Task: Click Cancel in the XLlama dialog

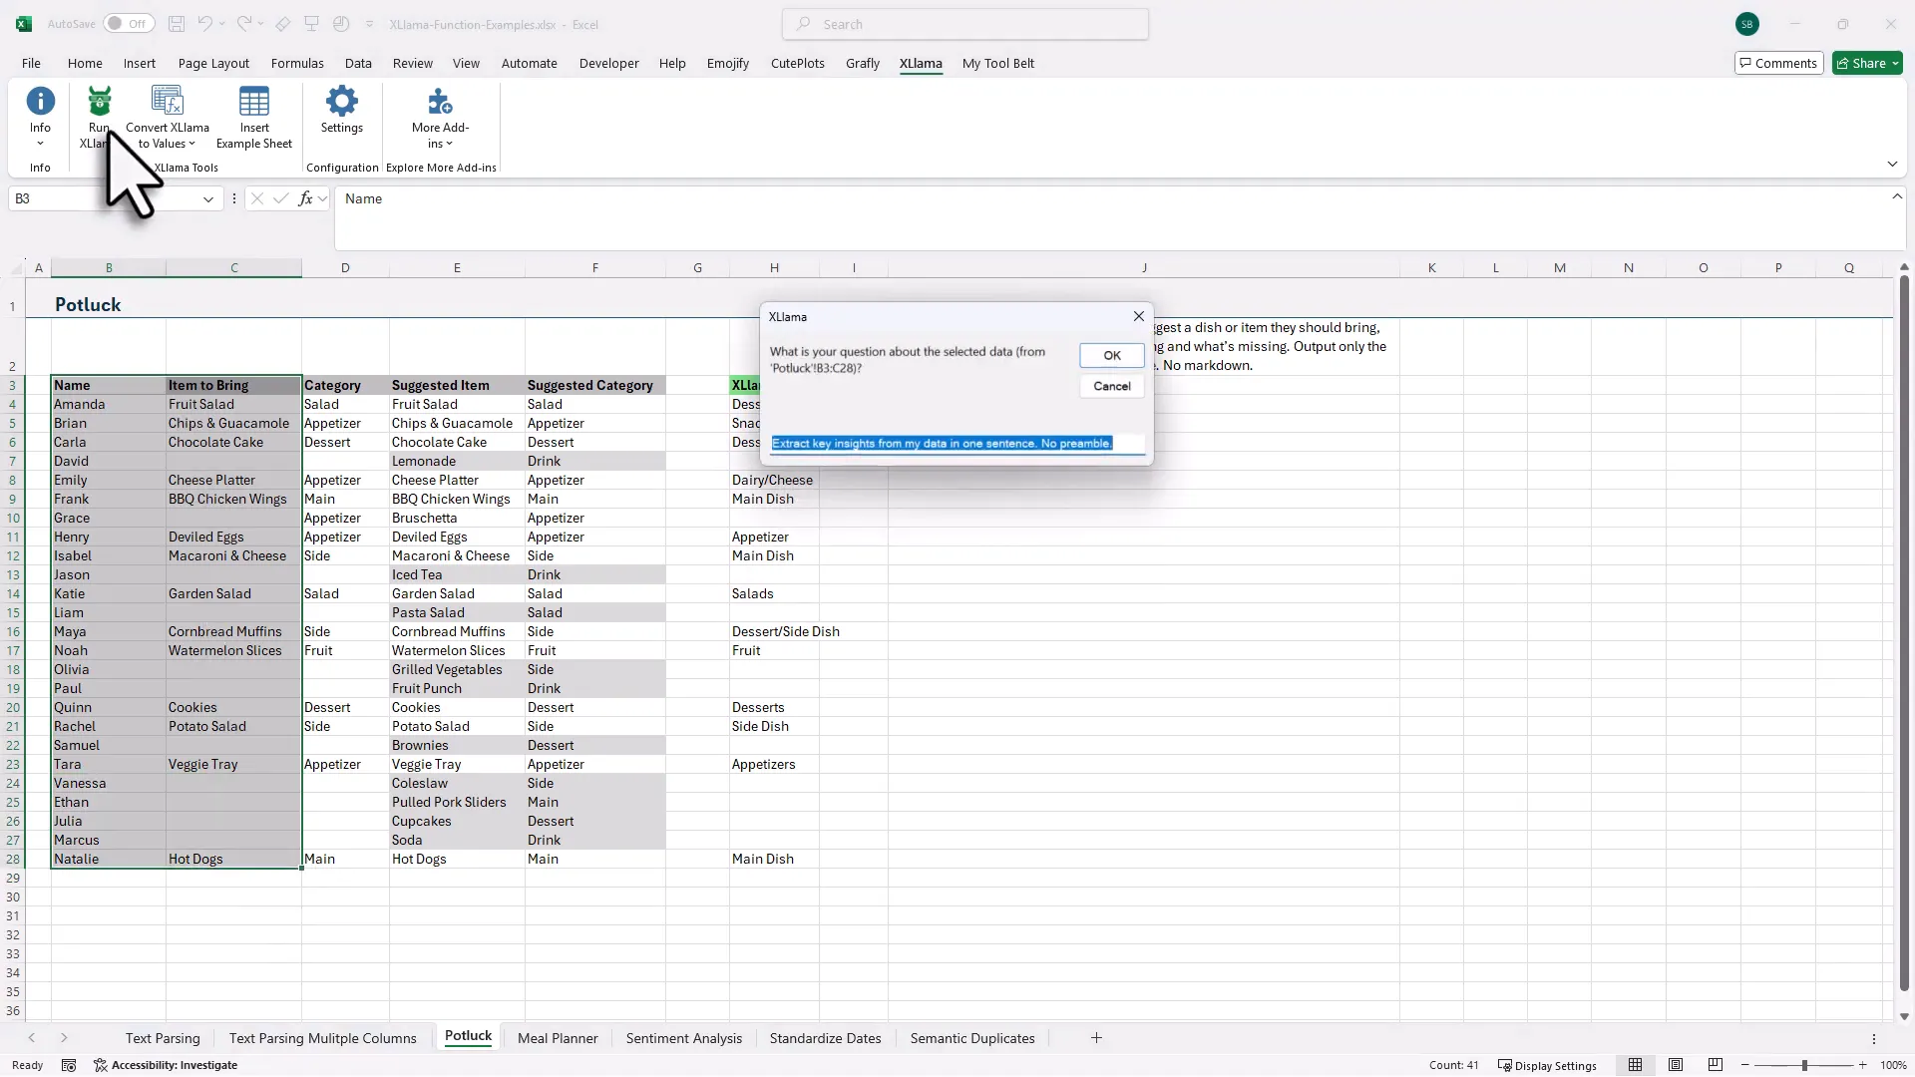Action: 1111,386
